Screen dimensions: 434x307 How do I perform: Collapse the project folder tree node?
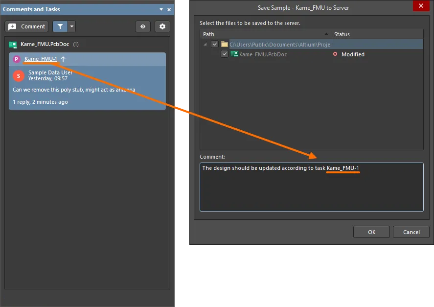click(x=205, y=45)
